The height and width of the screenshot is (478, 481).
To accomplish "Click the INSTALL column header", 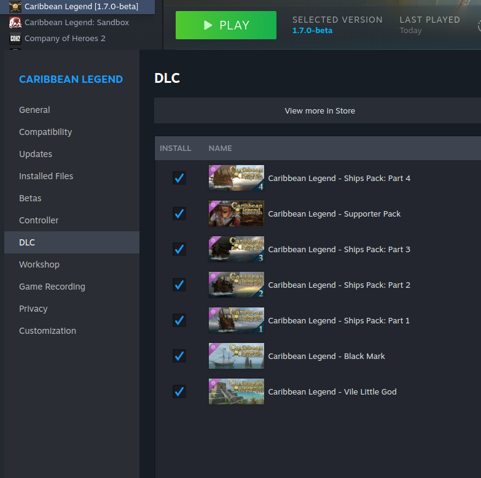I will (x=175, y=148).
